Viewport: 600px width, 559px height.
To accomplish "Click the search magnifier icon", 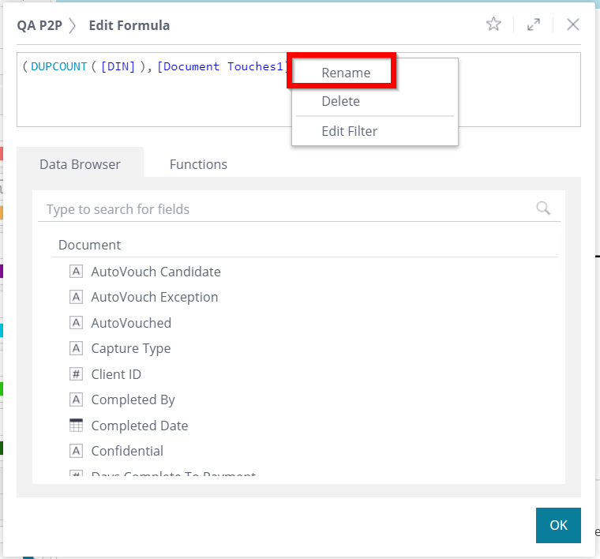I will point(543,208).
